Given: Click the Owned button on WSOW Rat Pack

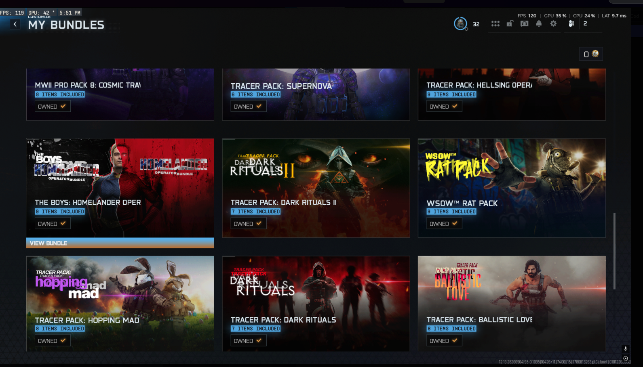Looking at the screenshot, I should [x=444, y=223].
